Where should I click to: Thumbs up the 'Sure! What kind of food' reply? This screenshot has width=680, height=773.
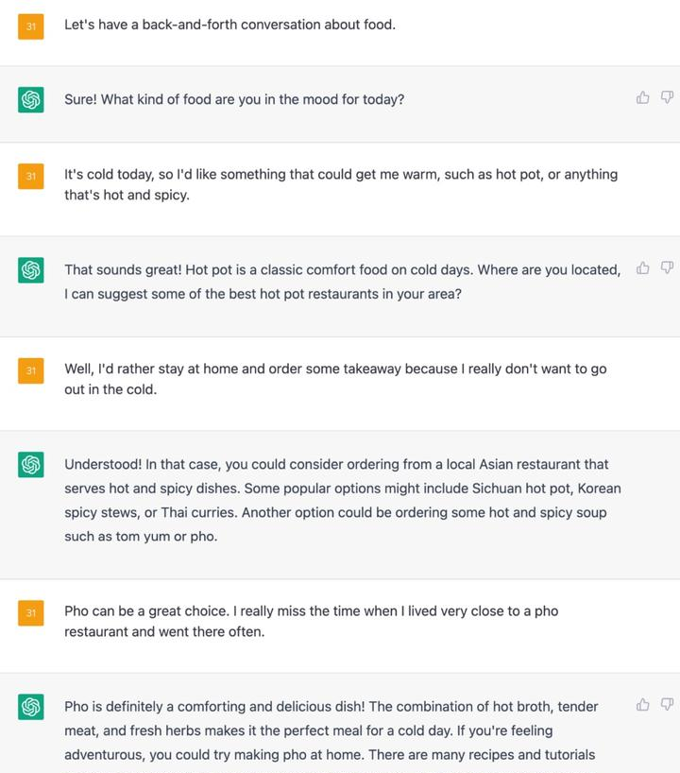pos(643,97)
